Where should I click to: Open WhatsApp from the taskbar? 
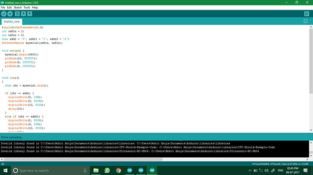coord(107,171)
